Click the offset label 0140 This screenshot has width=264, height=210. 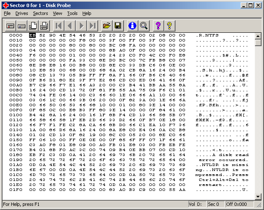[16, 135]
